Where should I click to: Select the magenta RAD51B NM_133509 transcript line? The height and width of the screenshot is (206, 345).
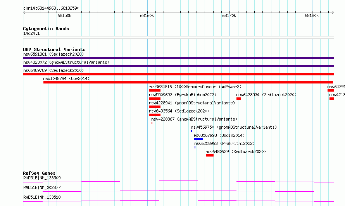(x=178, y=181)
